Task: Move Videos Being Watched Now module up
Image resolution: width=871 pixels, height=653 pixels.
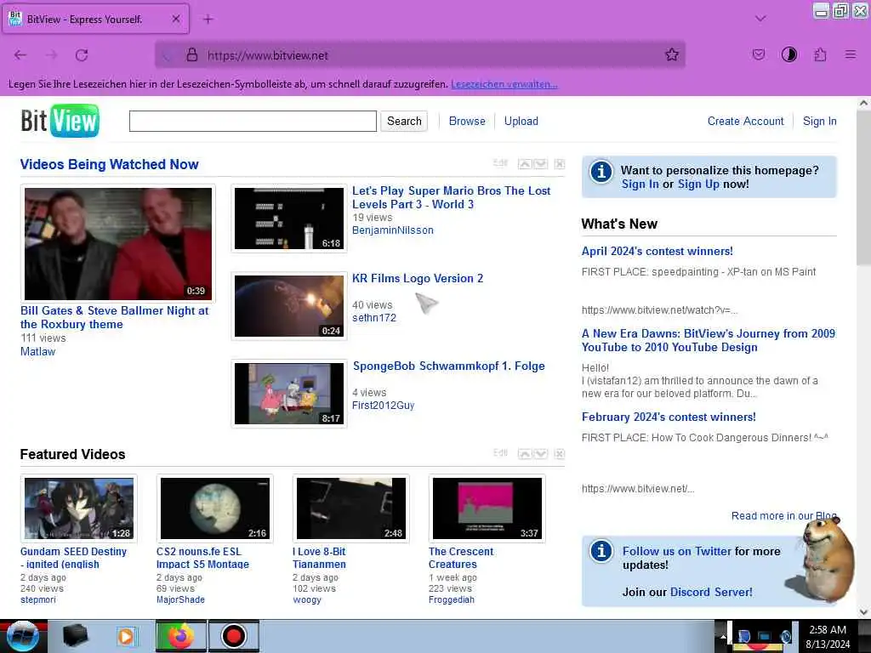Action: point(524,164)
